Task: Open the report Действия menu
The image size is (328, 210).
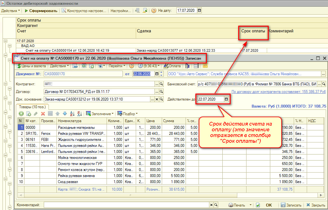Action: [x=10, y=11]
